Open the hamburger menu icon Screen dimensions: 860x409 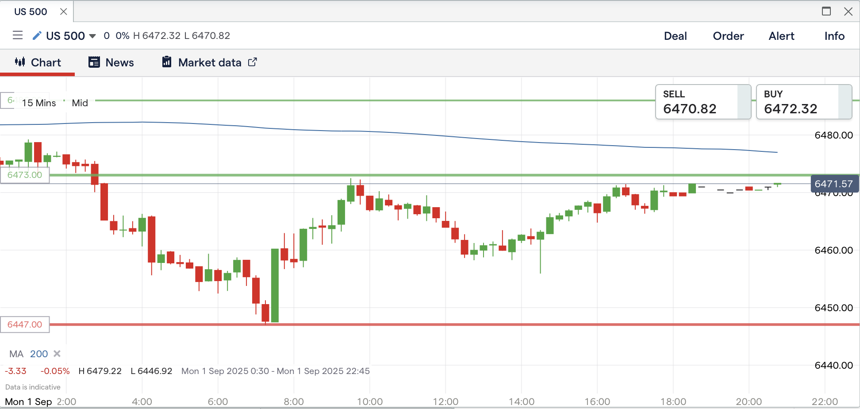point(18,35)
